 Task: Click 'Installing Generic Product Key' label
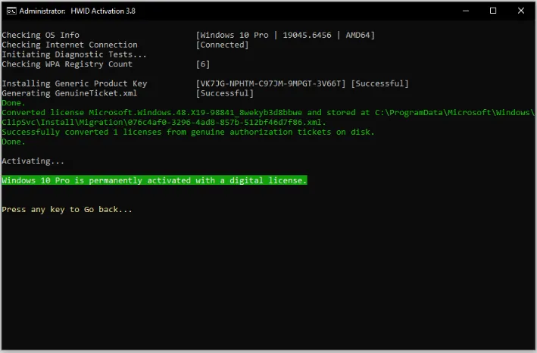[74, 83]
